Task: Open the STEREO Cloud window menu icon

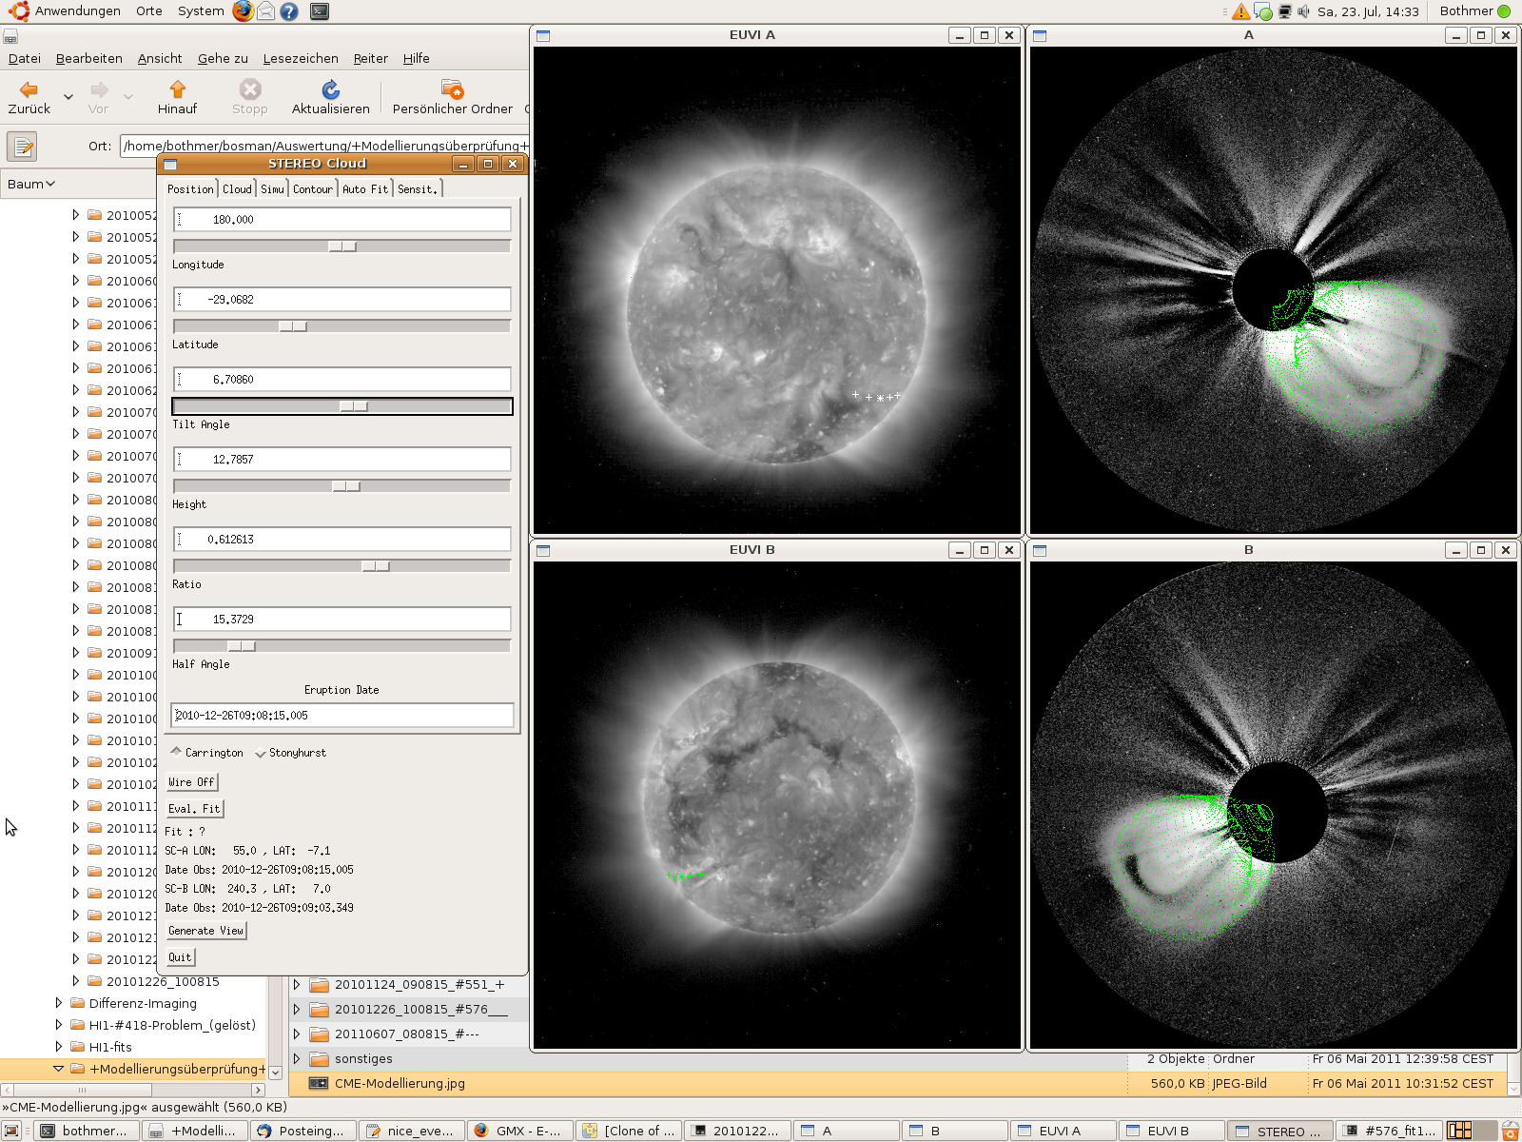Action: [x=170, y=164]
